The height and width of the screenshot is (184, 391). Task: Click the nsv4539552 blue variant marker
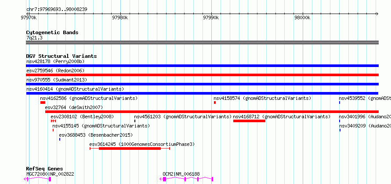click(340, 103)
